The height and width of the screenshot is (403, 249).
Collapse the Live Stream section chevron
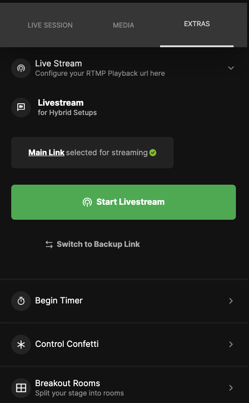click(x=231, y=68)
